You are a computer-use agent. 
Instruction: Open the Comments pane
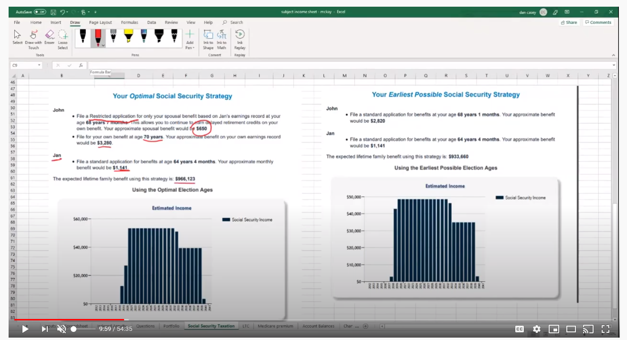pyautogui.click(x=598, y=22)
